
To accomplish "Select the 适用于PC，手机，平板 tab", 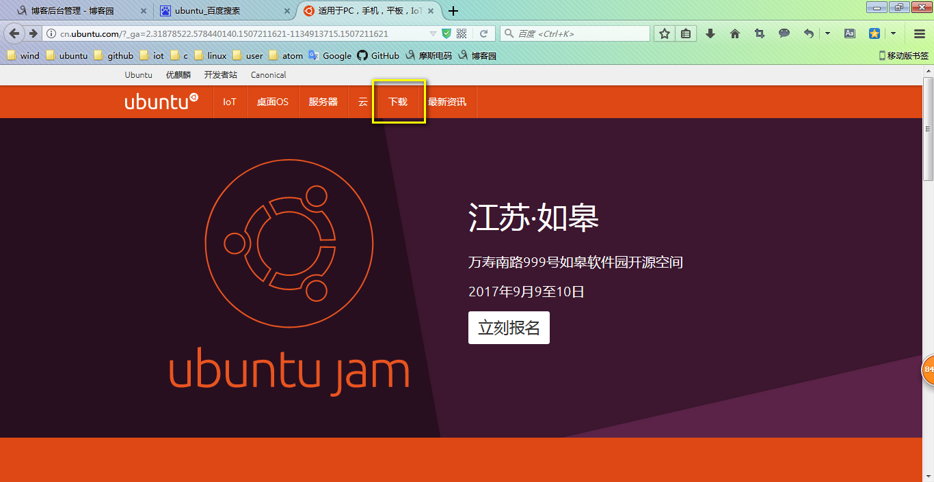I will [369, 11].
